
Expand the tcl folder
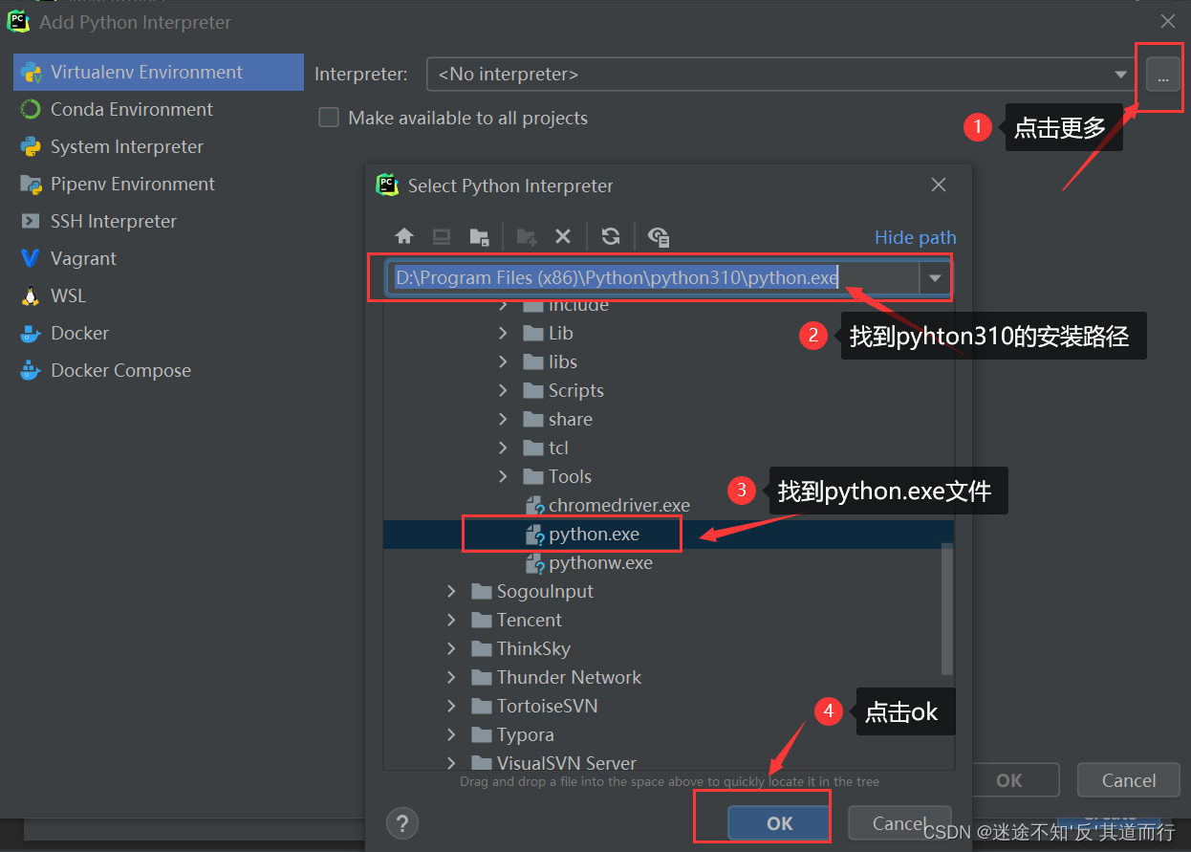504,448
